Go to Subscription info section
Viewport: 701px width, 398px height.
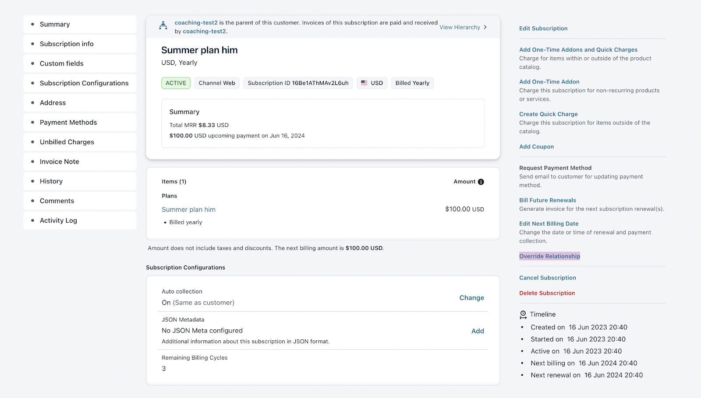click(67, 44)
